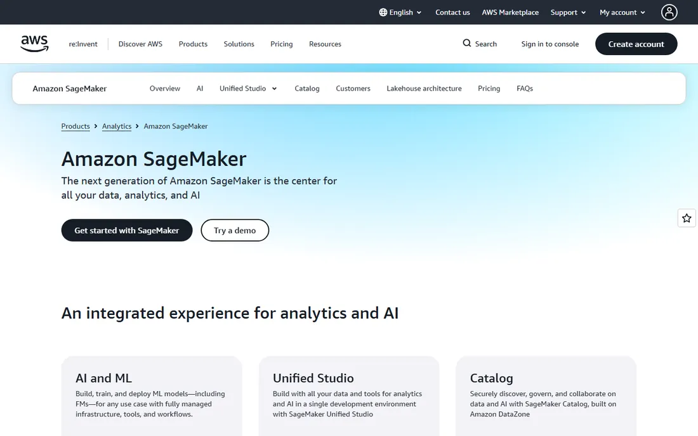Click the Try a demo button
This screenshot has height=436, width=698.
[235, 230]
